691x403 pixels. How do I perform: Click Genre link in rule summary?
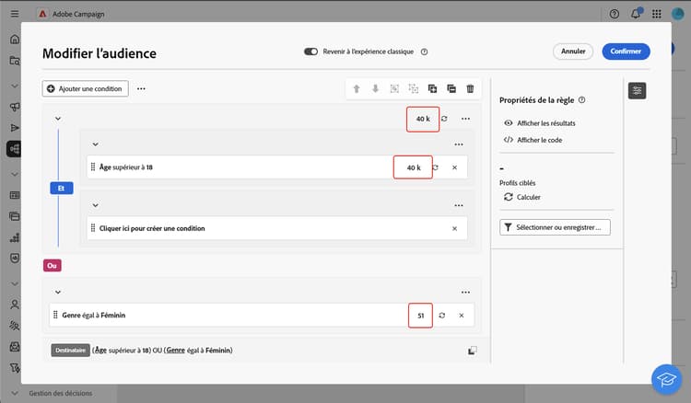pyautogui.click(x=175, y=351)
